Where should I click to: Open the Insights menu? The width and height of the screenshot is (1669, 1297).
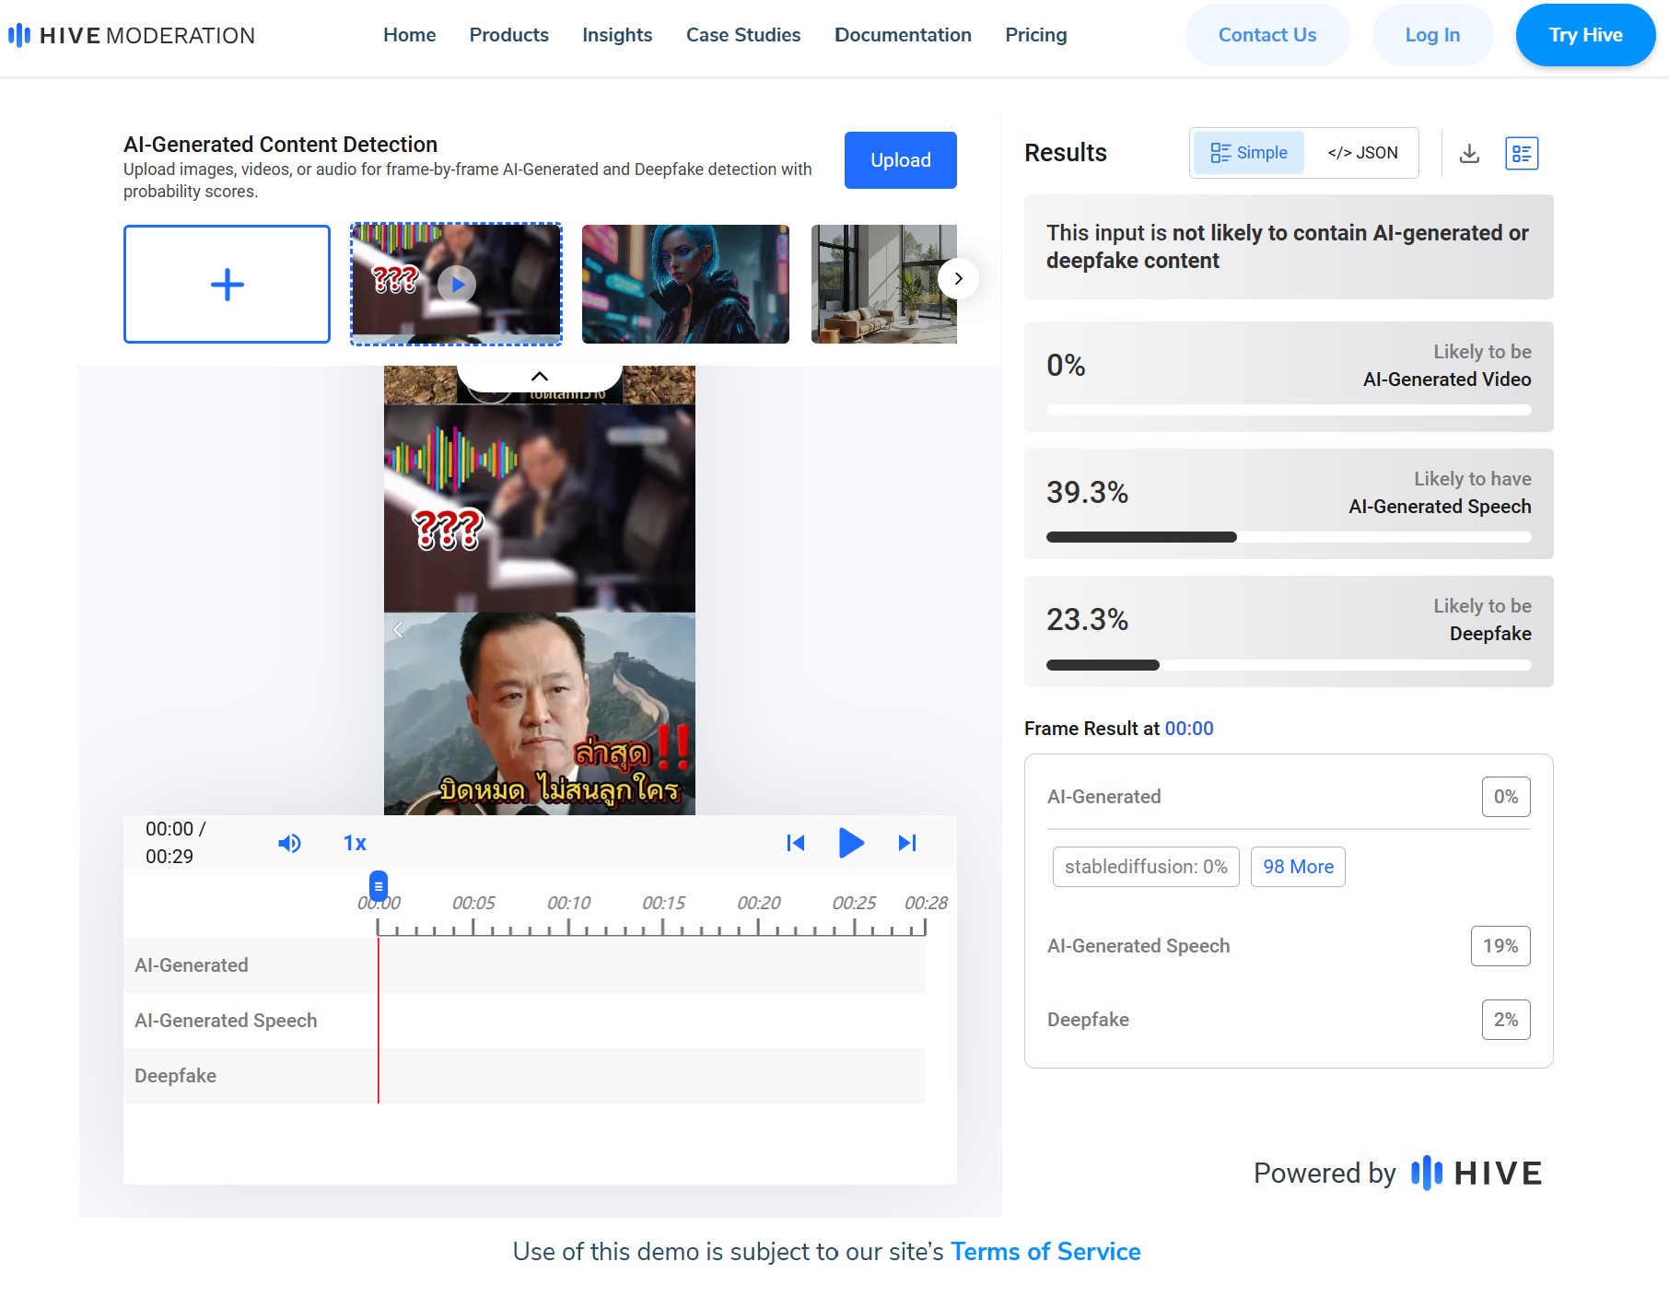[617, 35]
